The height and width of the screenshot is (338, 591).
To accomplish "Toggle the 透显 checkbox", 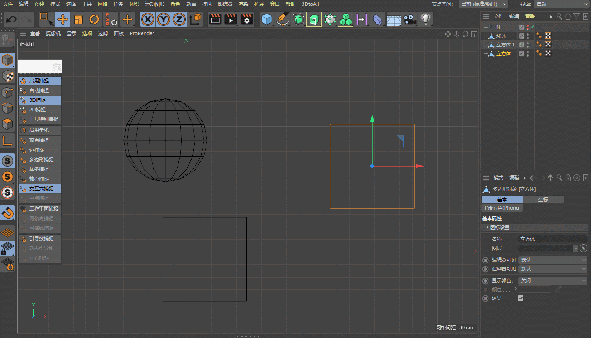I will [x=520, y=299].
